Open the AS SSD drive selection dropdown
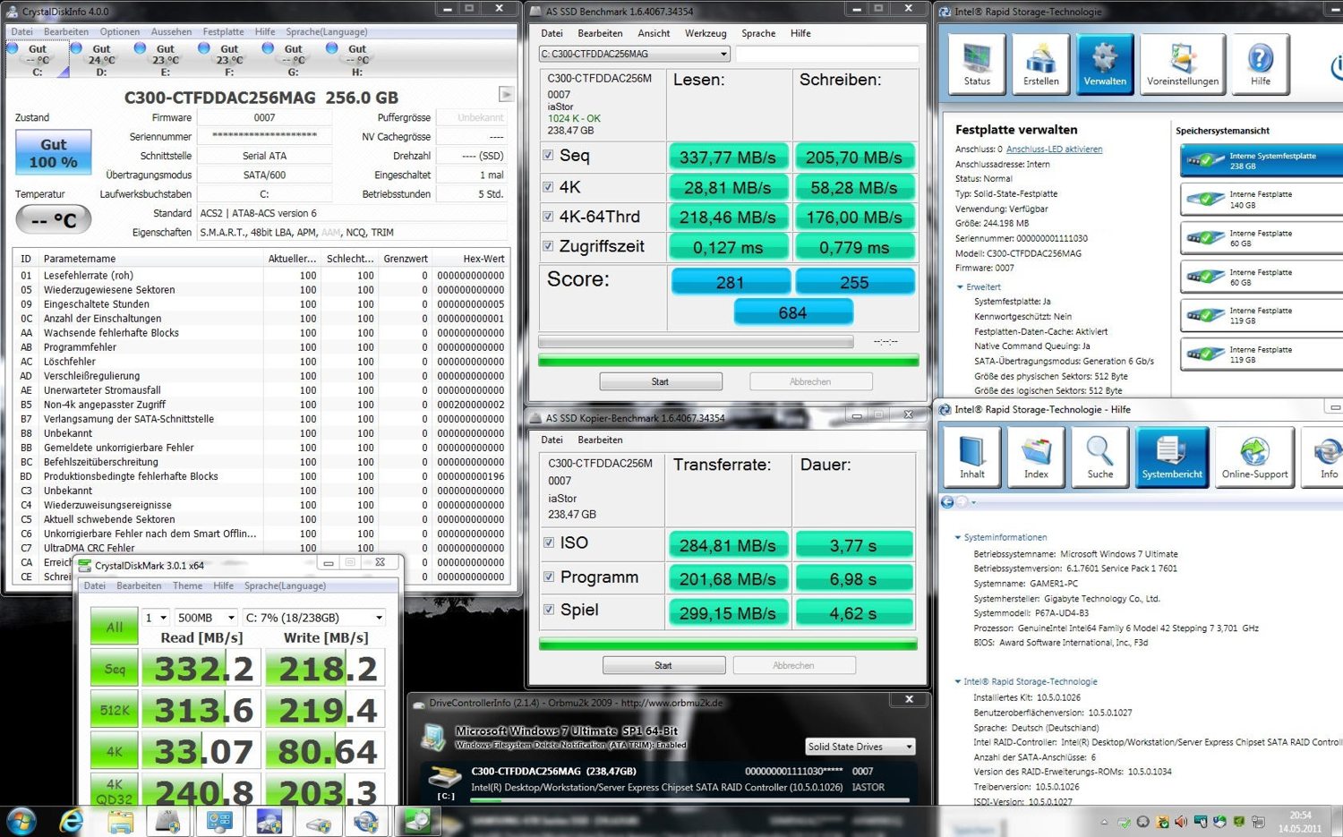 (635, 54)
